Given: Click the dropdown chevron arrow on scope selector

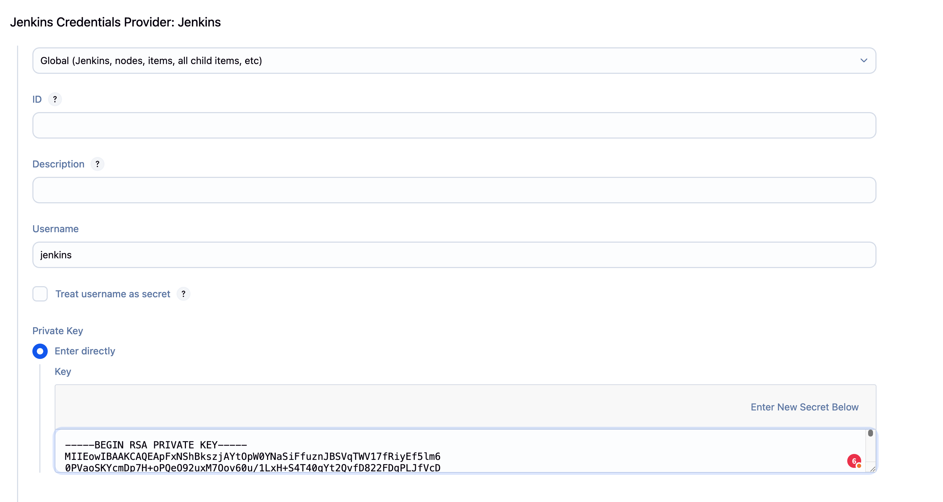Looking at the screenshot, I should pyautogui.click(x=864, y=61).
